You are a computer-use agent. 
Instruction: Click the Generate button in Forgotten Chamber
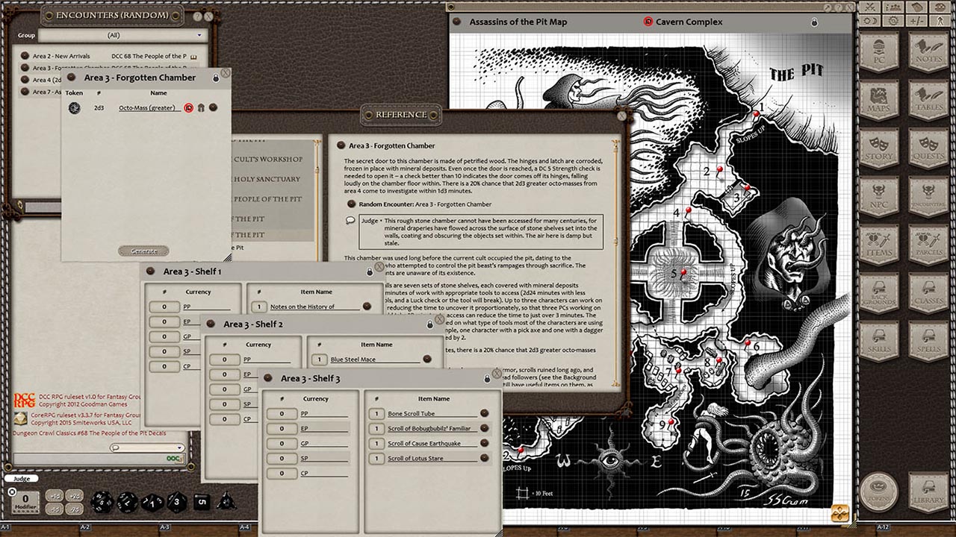[x=143, y=251]
